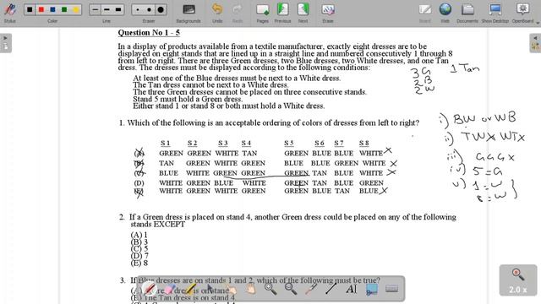Go to the Previous page

point(282,13)
